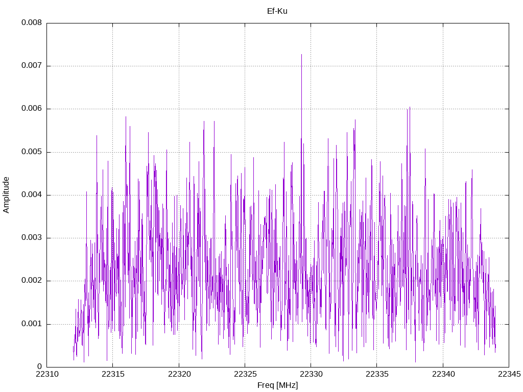Click y-axis tick label 0.005
Viewport: 523px width, 392px height.
tap(32, 152)
